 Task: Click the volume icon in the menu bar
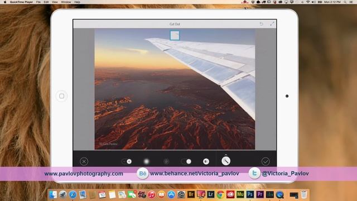tap(313, 2)
